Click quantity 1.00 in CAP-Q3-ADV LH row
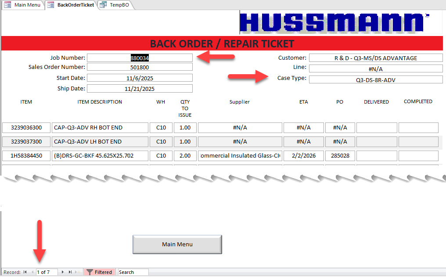Image resolution: width=446 pixels, height=277 pixels. [185, 142]
